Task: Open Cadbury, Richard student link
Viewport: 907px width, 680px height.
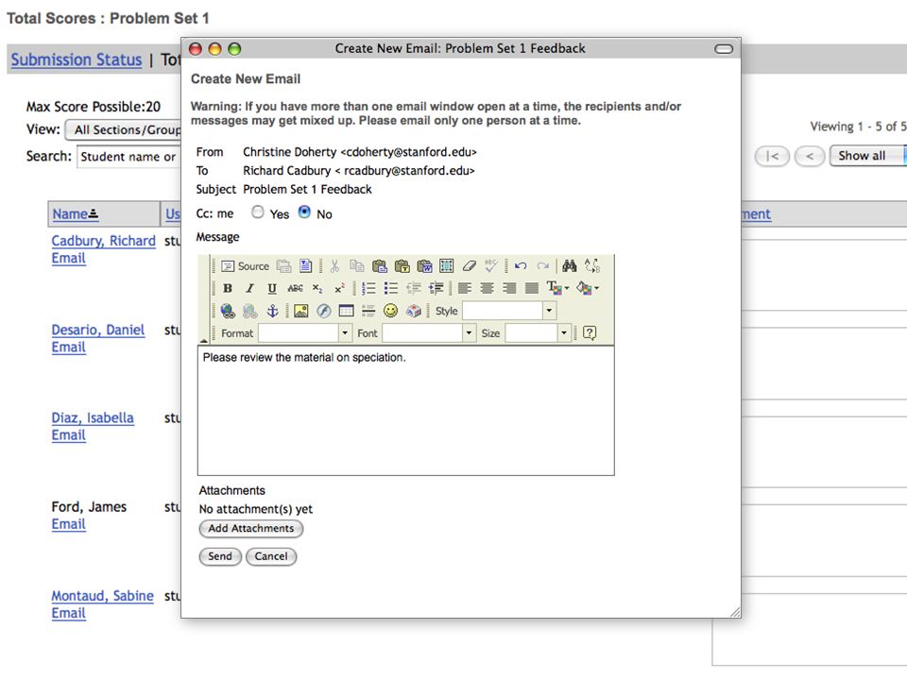Action: point(104,241)
